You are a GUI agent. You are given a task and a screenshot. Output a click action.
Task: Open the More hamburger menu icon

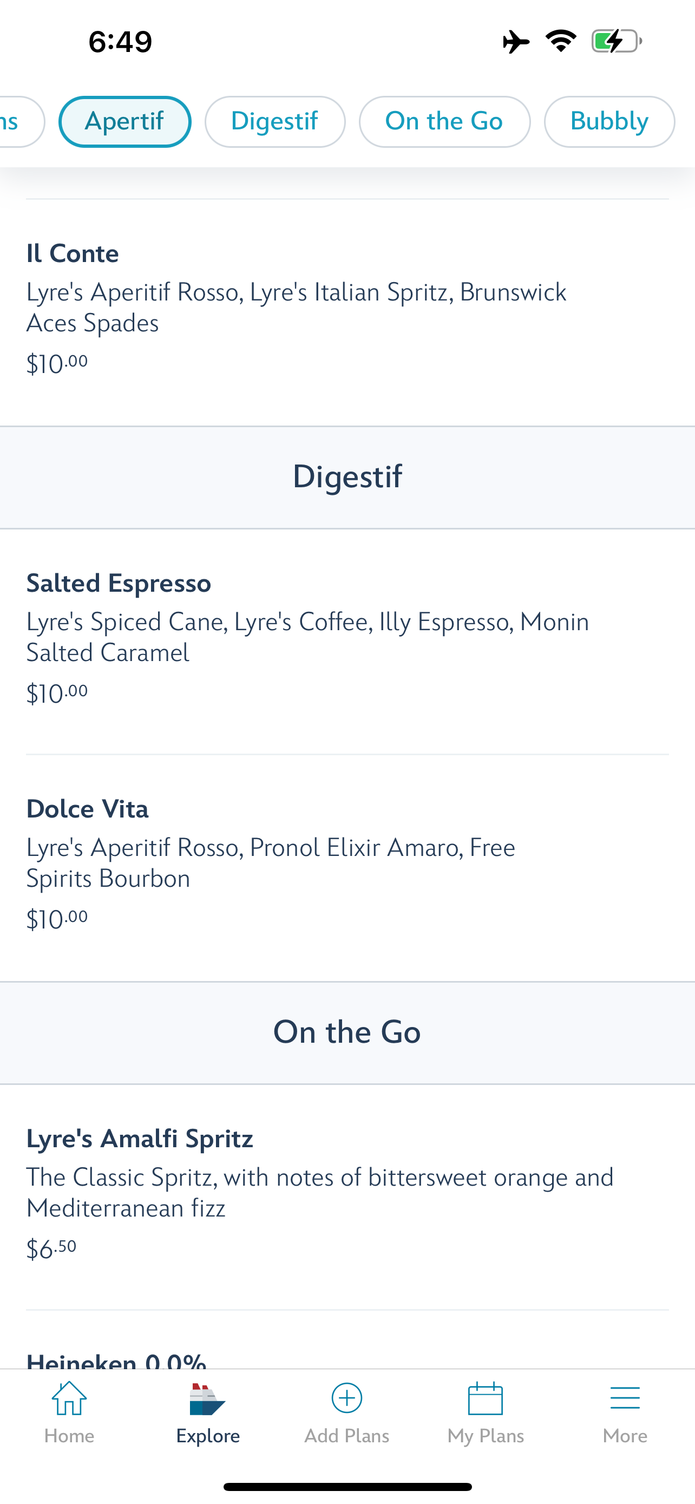(625, 1399)
